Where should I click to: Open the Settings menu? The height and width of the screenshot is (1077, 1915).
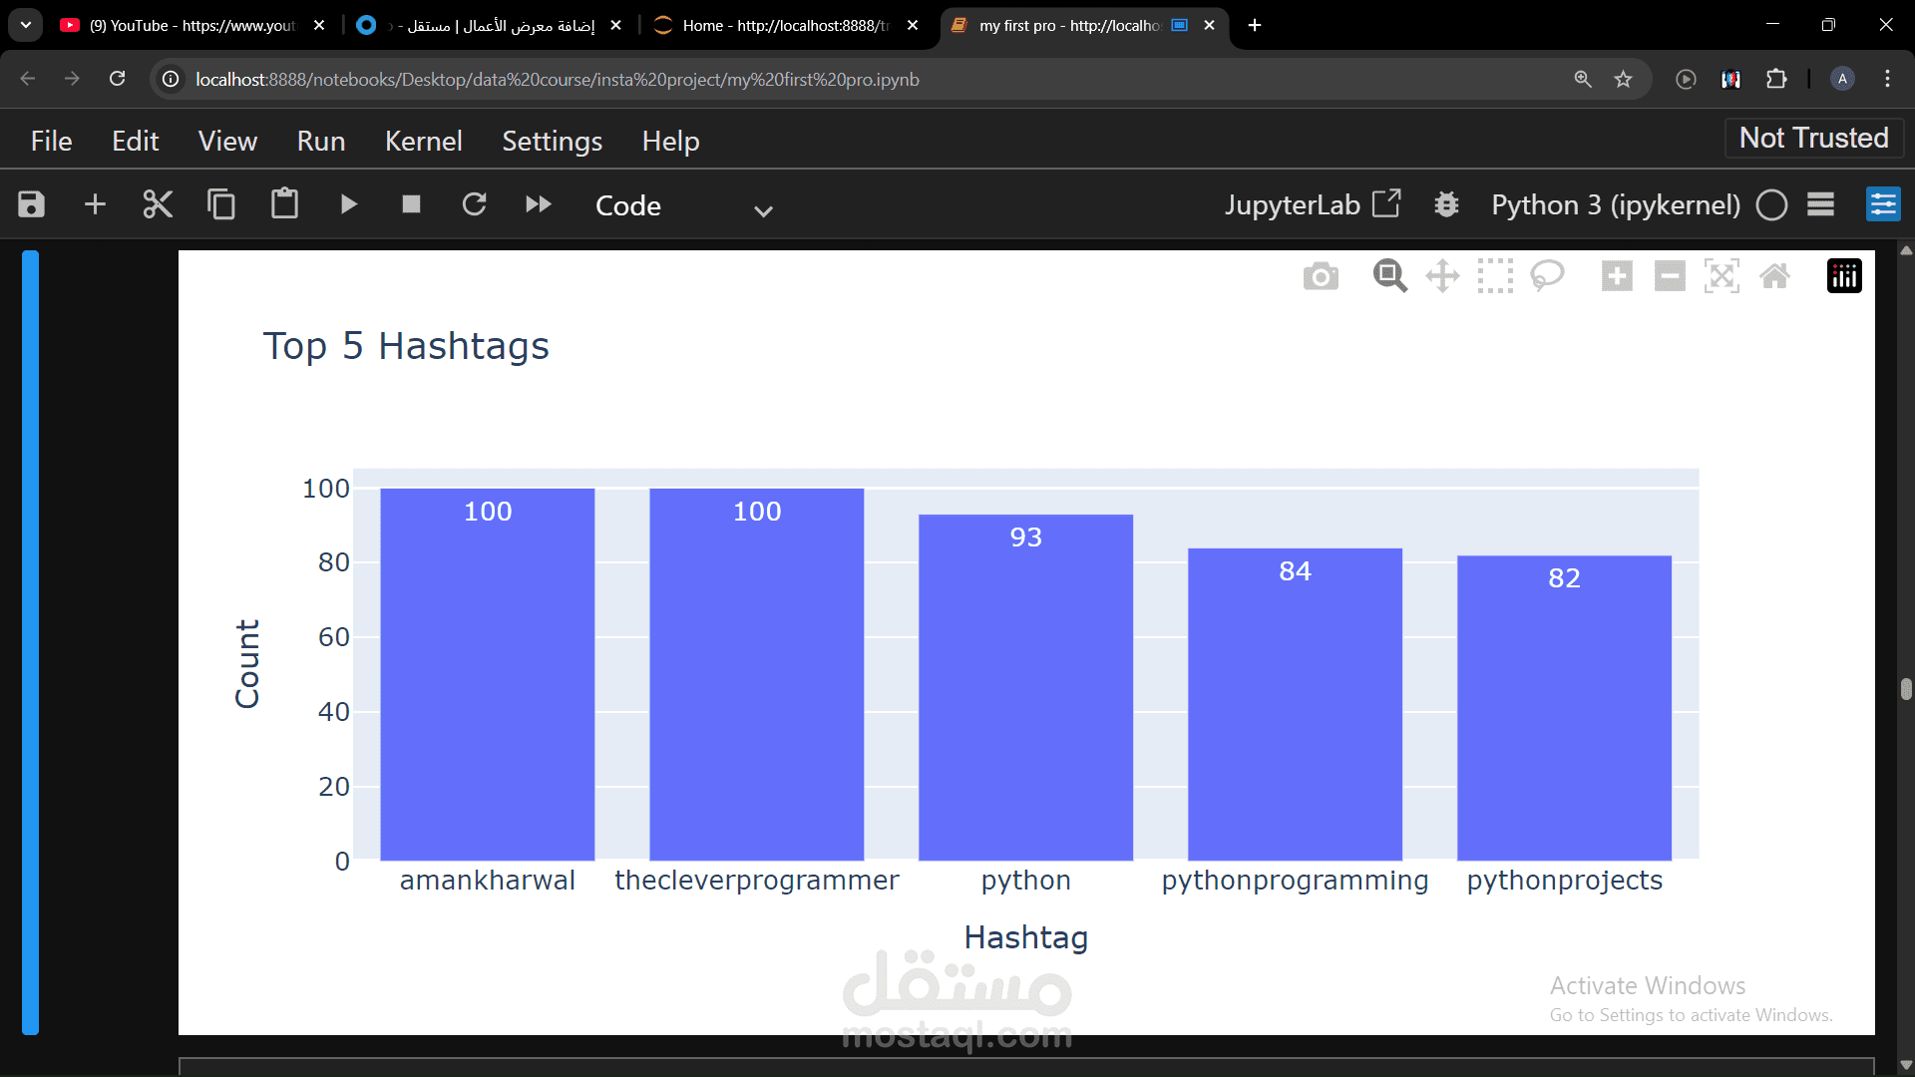pos(552,141)
